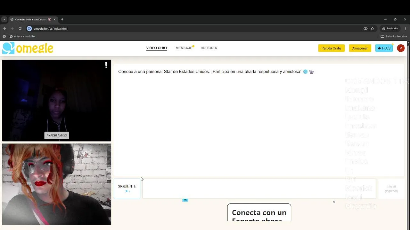Bookmark this page with the star icon
410x230 pixels.
372,28
